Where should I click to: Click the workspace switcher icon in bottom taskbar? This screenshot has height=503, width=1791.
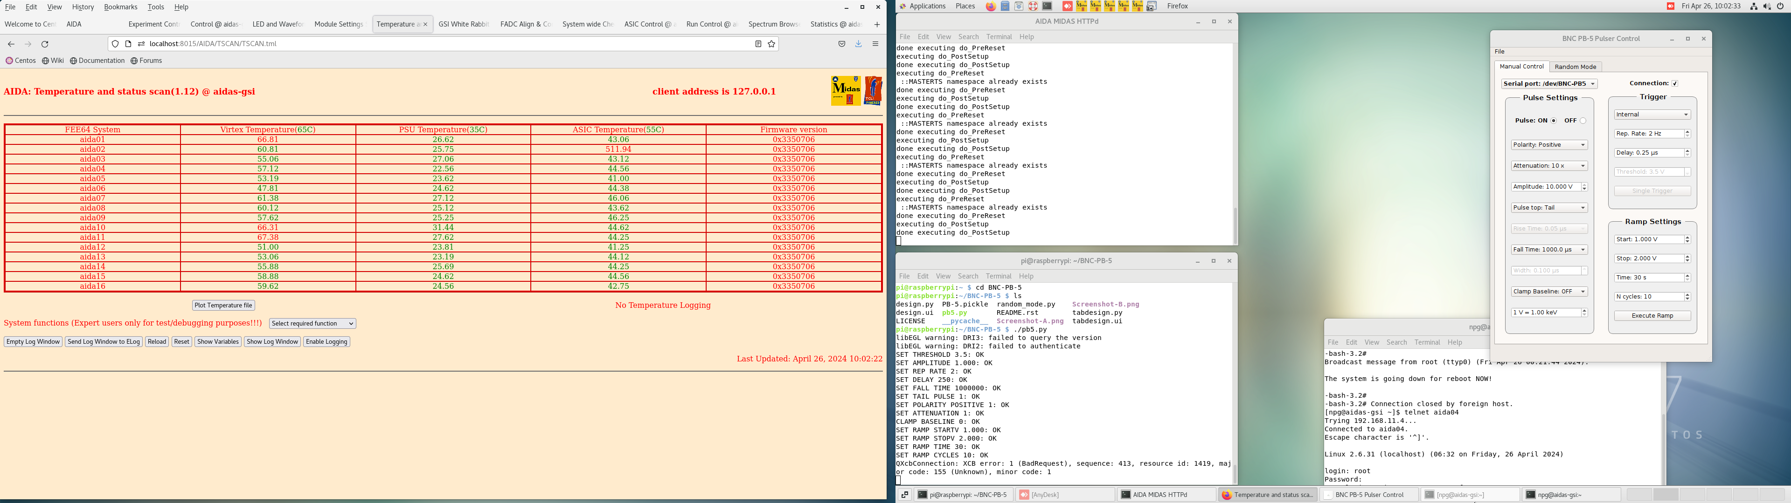pyautogui.click(x=904, y=495)
